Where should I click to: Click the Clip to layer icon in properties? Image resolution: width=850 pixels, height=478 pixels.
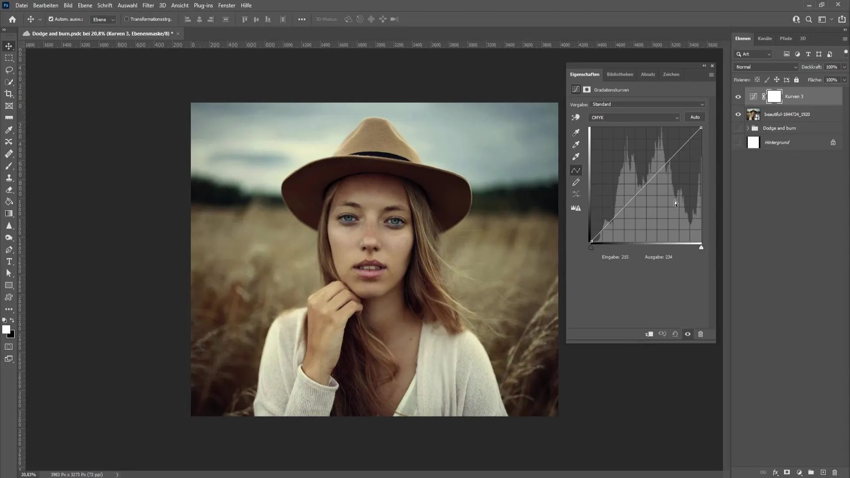click(649, 334)
